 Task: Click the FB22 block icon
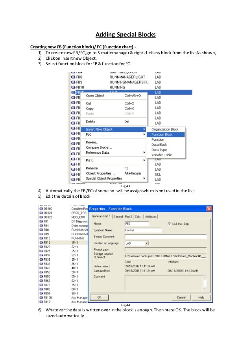coord(41,247)
